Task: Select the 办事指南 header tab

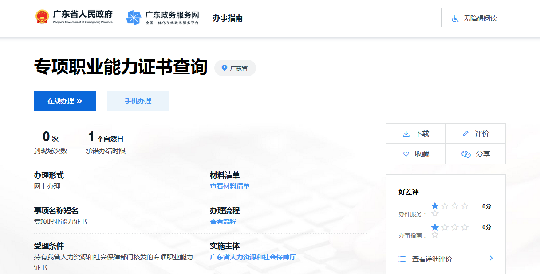Action: pos(227,18)
